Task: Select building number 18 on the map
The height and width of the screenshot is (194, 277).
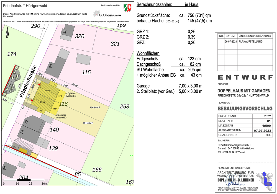Action: click(x=65, y=32)
